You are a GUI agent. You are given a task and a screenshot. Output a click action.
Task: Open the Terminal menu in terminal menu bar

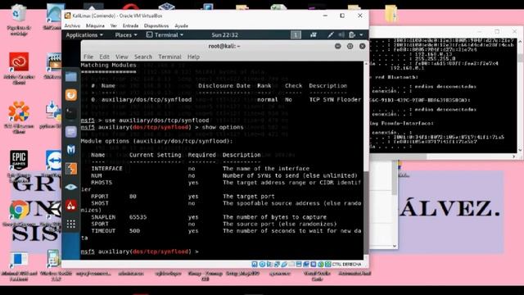[169, 57]
